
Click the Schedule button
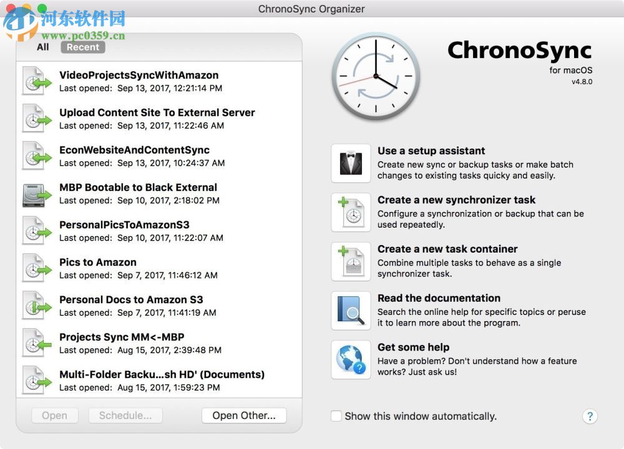pos(125,415)
